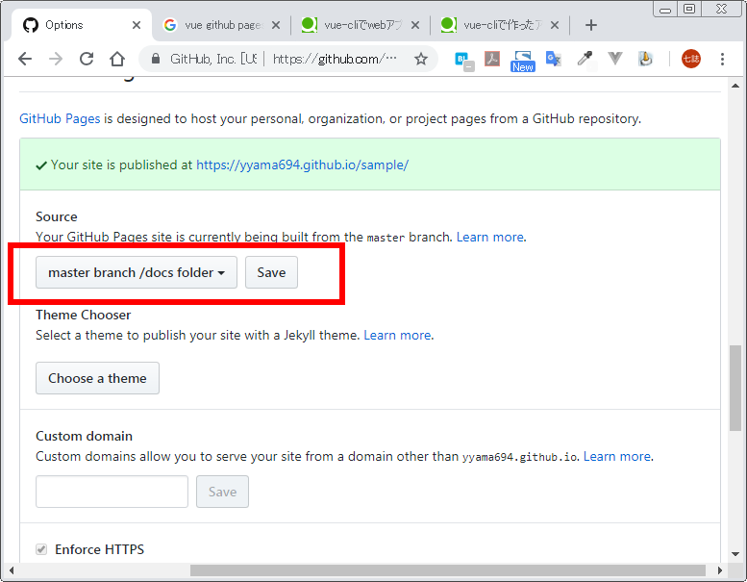Click the Choose a theme button
The height and width of the screenshot is (582, 747).
tap(98, 378)
